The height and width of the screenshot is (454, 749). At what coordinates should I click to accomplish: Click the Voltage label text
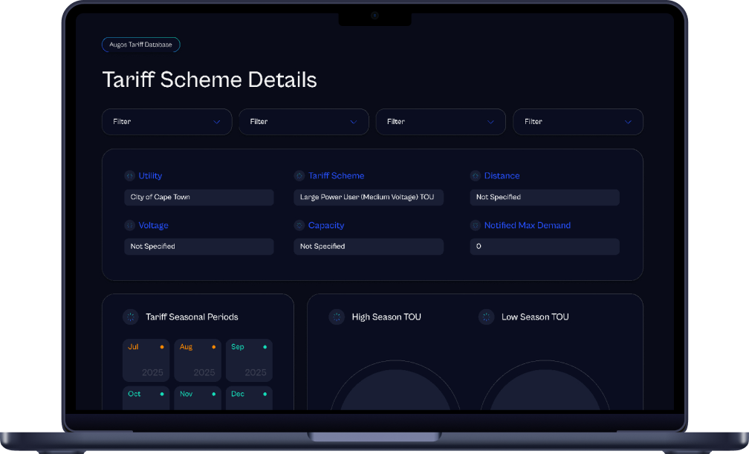tap(153, 225)
